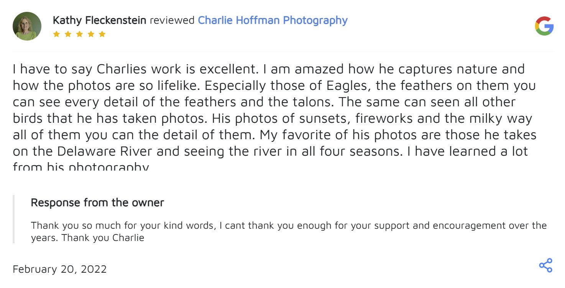
Task: Expand the cut-off last line of review
Action: click(x=80, y=166)
